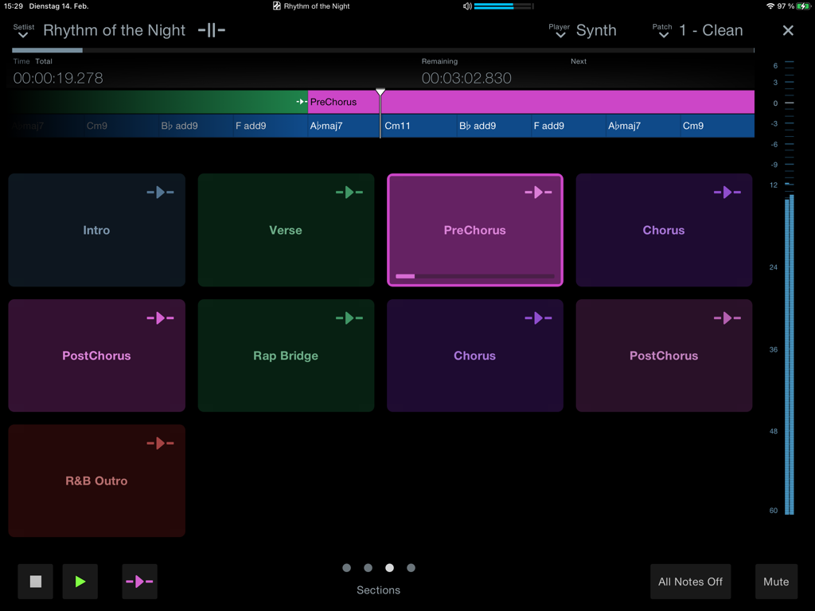Click the play arrow icon on the Intro pad
This screenshot has height=611, width=815.
pyautogui.click(x=162, y=192)
